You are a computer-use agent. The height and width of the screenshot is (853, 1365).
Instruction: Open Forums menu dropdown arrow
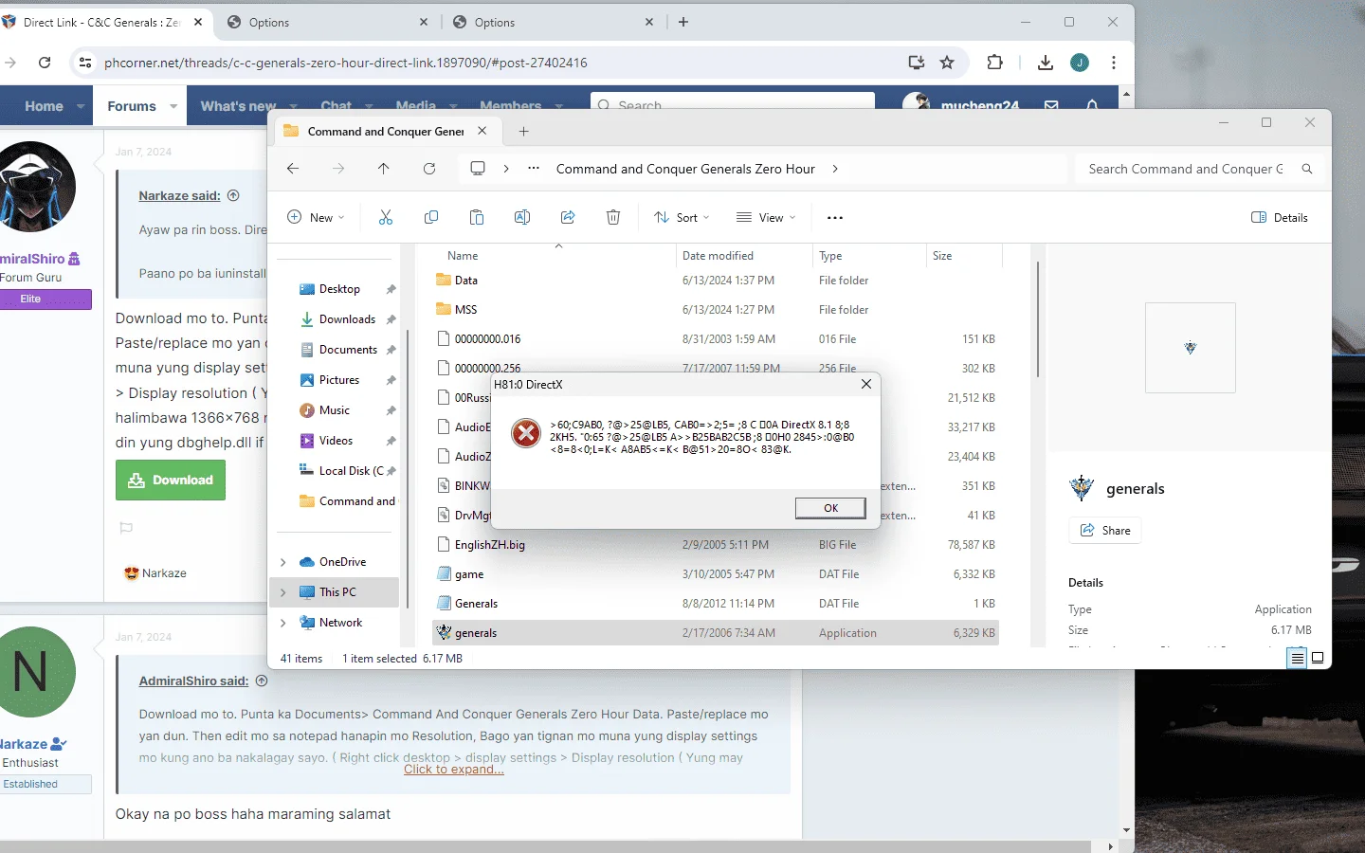[x=173, y=106]
